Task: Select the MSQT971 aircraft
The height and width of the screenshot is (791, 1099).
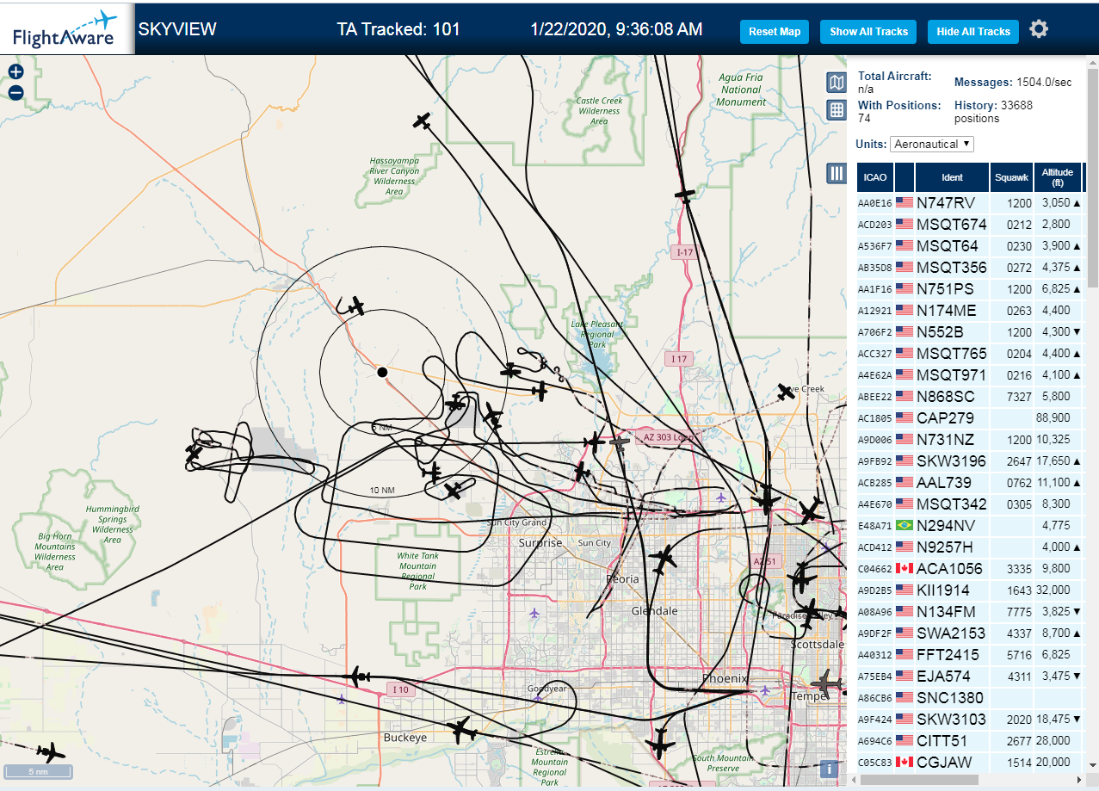Action: coord(969,375)
